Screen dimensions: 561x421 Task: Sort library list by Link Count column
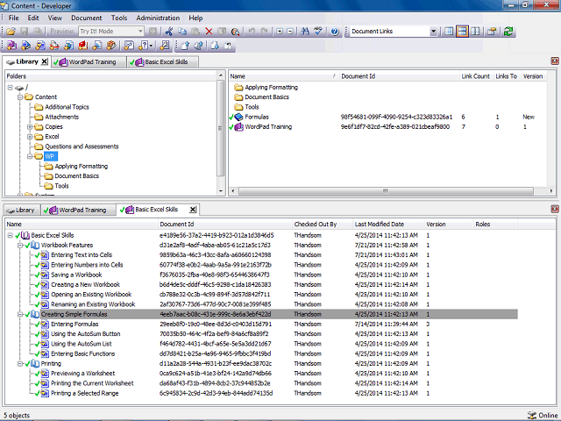(476, 76)
